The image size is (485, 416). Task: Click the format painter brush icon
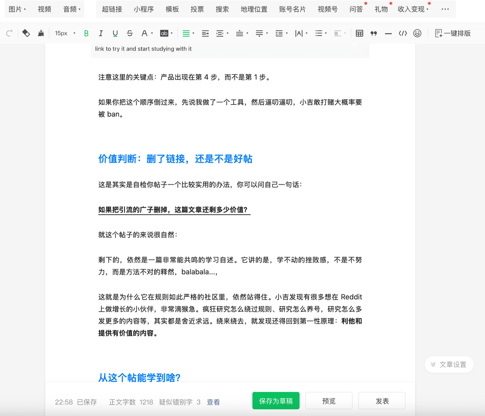click(41, 33)
